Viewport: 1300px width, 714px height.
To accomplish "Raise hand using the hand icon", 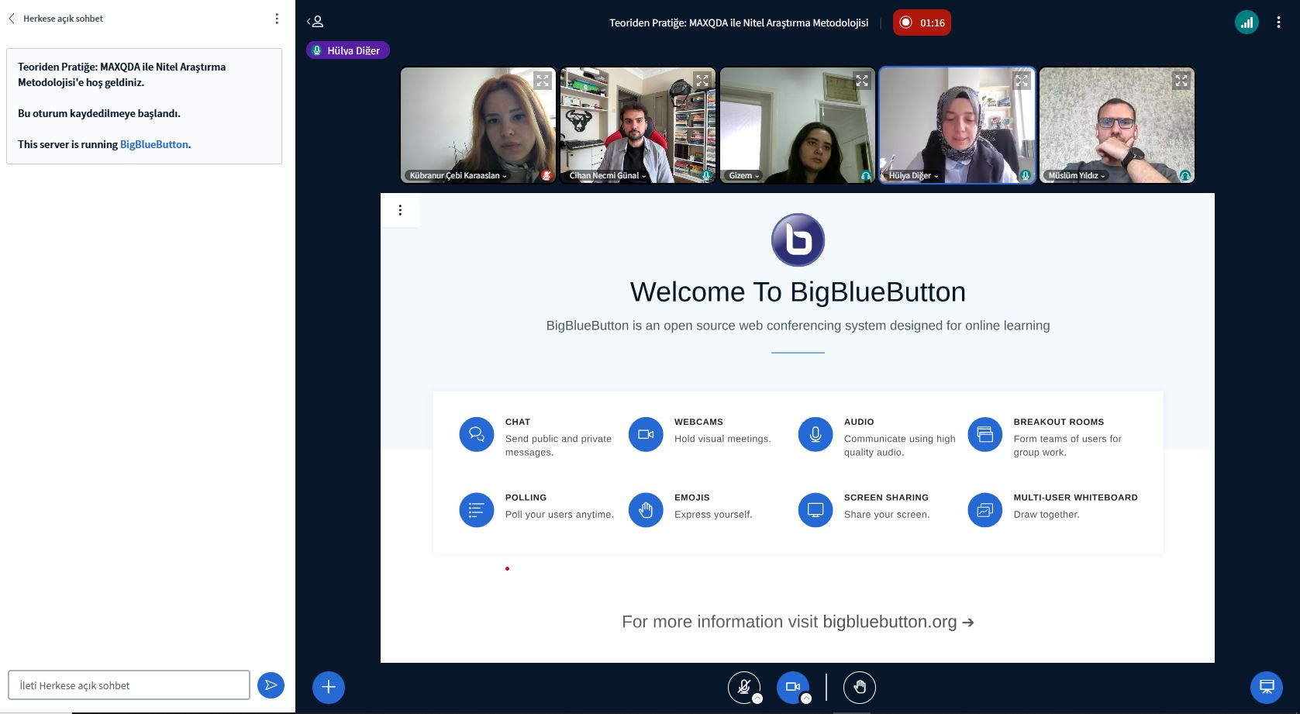I will click(x=859, y=687).
